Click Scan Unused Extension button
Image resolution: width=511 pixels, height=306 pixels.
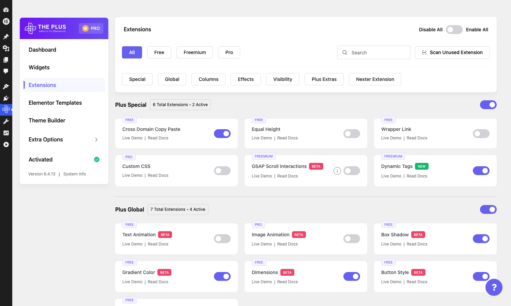pos(452,52)
